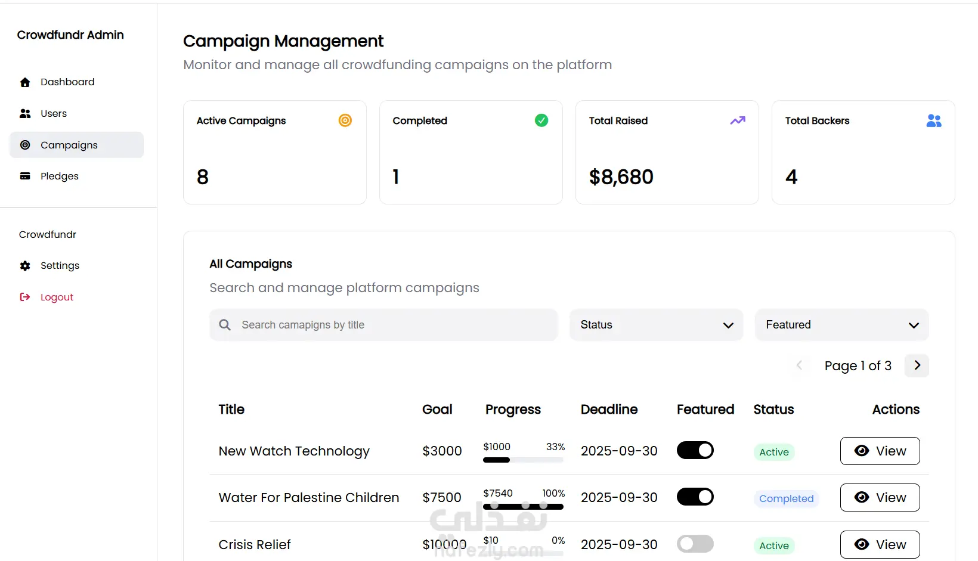Click the Dashboard home icon

[25, 82]
